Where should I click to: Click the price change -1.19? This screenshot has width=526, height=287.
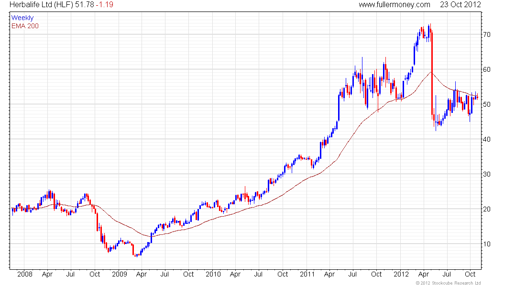click(x=105, y=5)
